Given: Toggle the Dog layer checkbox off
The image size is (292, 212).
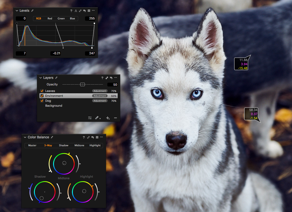Looking at the screenshot, I should coord(42,101).
